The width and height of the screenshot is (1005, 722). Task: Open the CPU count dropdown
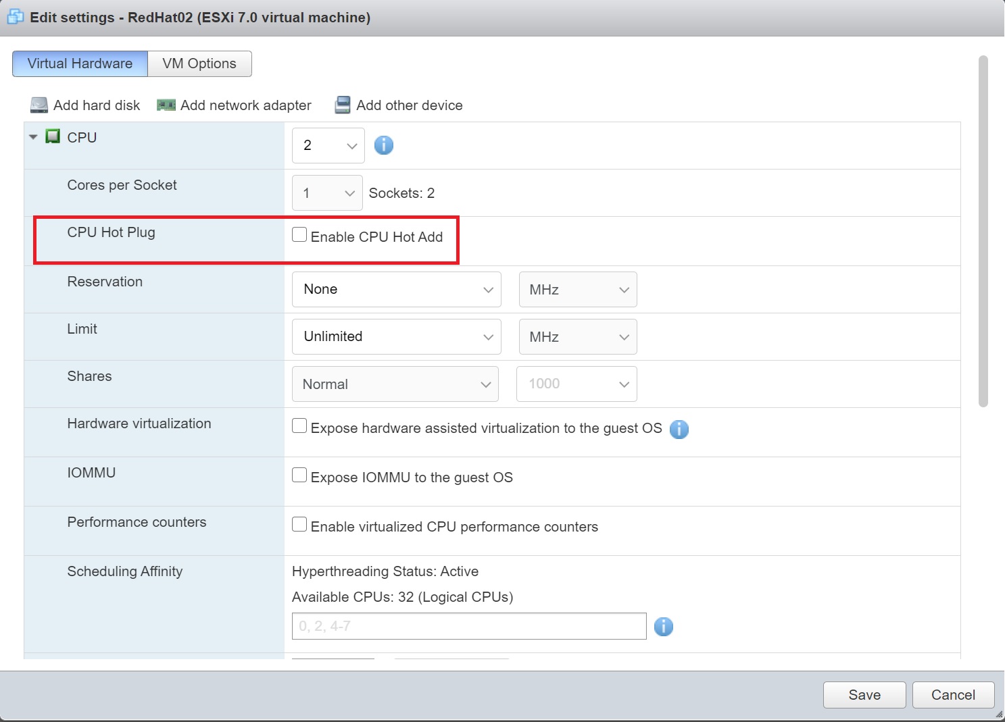pyautogui.click(x=328, y=145)
